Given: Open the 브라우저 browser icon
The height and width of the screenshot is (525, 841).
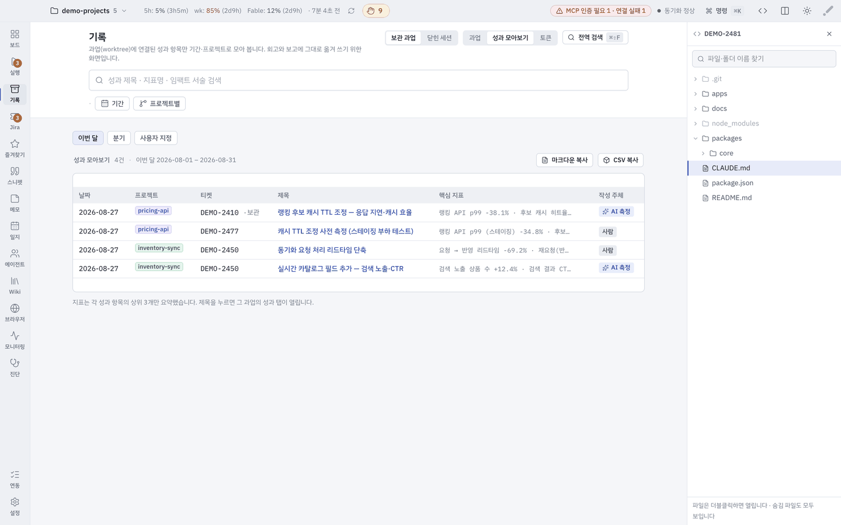Looking at the screenshot, I should (15, 313).
